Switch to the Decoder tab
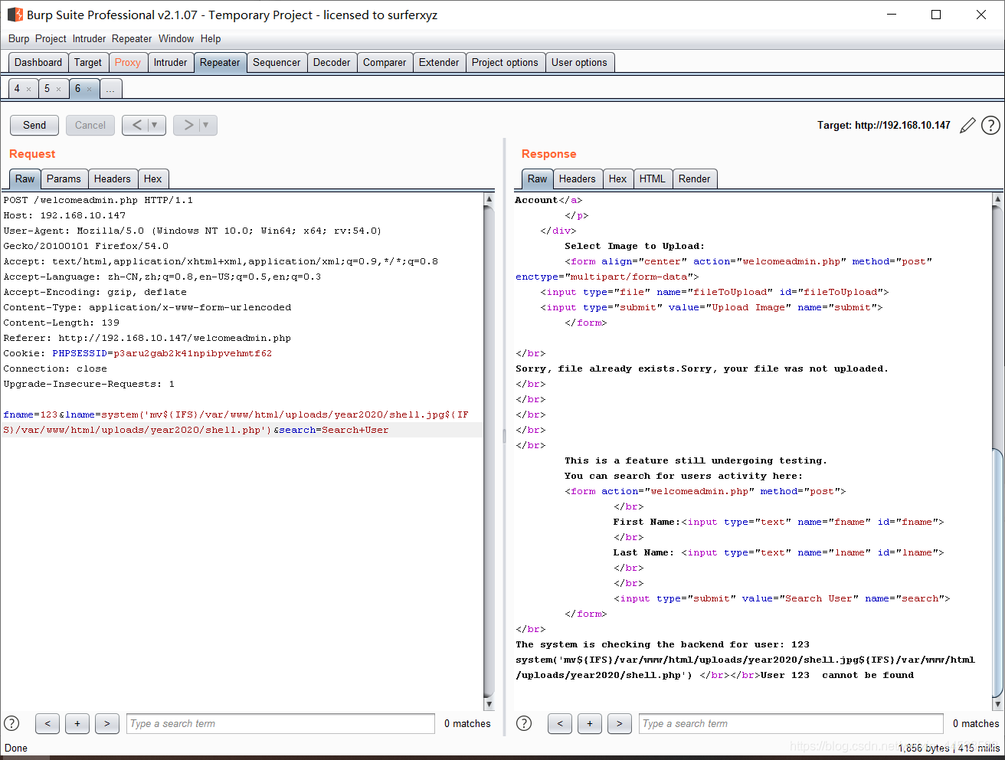Screen dimensions: 1005x760 point(332,63)
